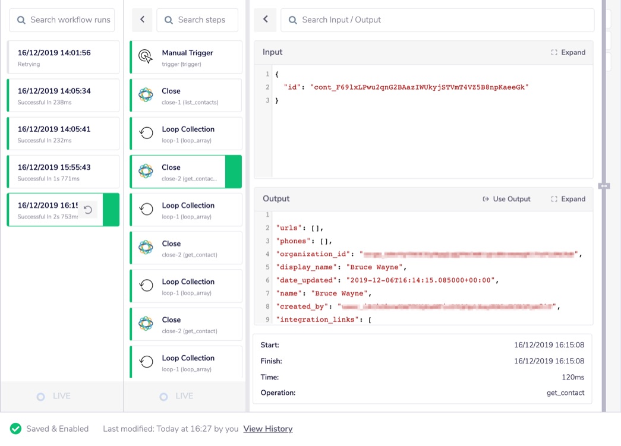This screenshot has width=621, height=446.
Task: Click the globe icon on the Close close-1 step
Action: (x=146, y=95)
